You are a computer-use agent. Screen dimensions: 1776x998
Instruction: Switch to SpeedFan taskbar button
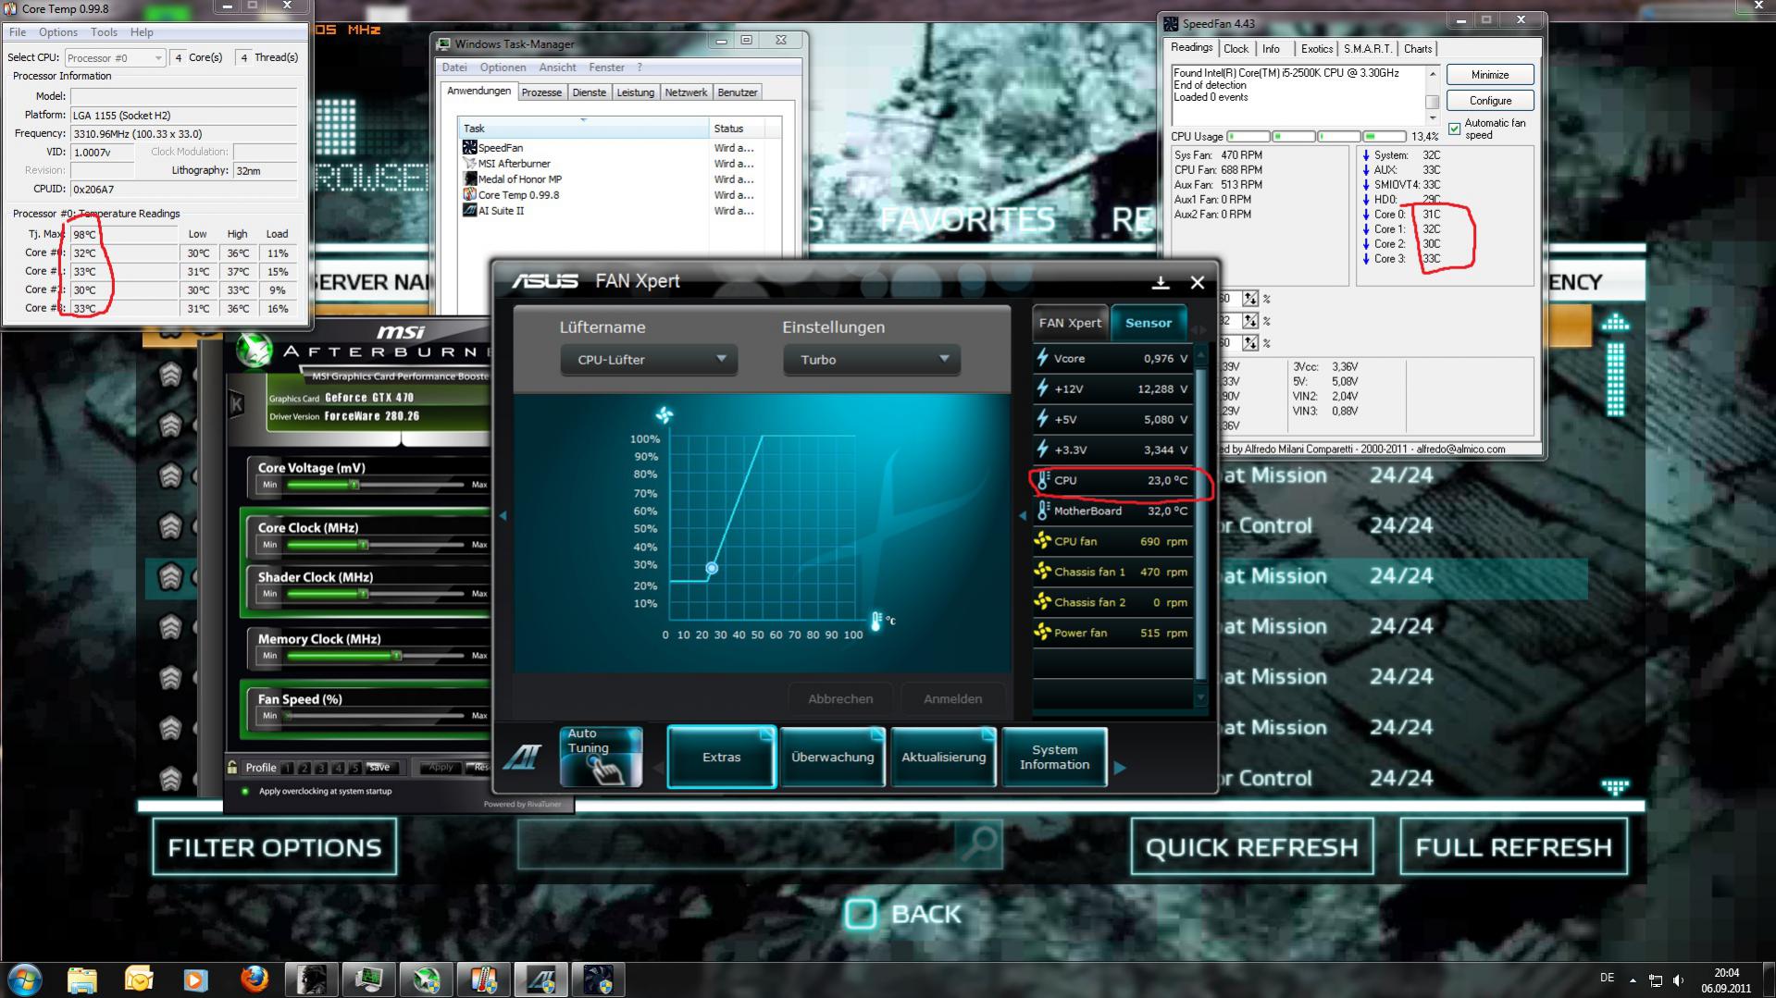click(x=599, y=979)
